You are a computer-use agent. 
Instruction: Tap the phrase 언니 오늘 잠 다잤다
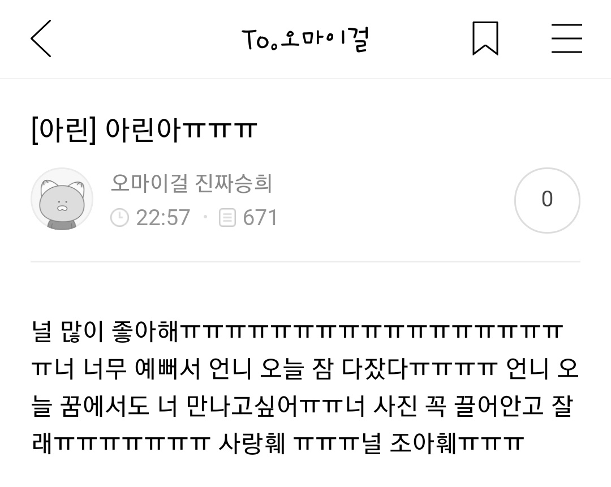pos(309,369)
